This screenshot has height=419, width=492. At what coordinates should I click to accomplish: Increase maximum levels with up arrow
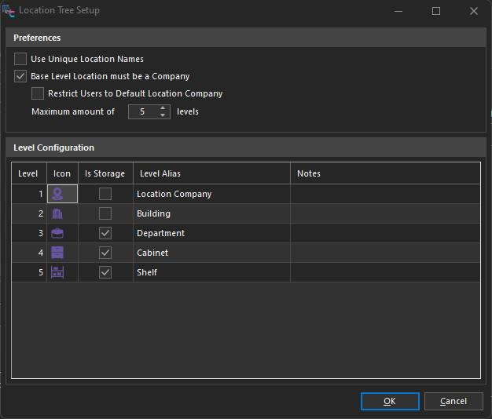(163, 108)
